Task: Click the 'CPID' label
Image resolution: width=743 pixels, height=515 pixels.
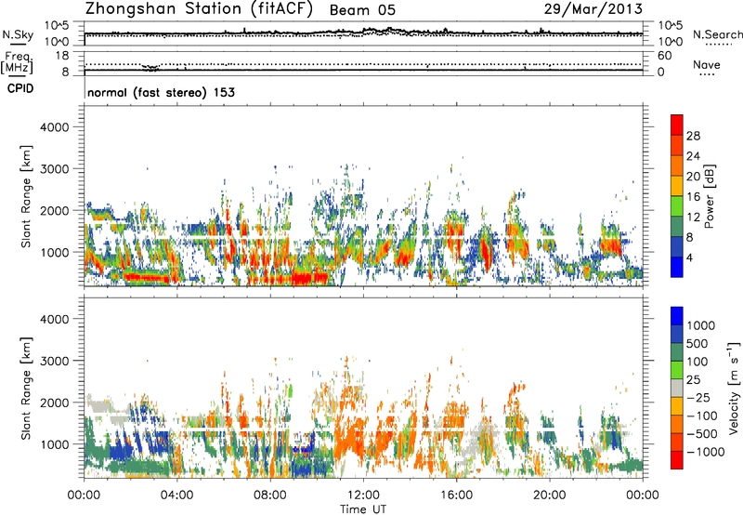Action: [x=20, y=88]
